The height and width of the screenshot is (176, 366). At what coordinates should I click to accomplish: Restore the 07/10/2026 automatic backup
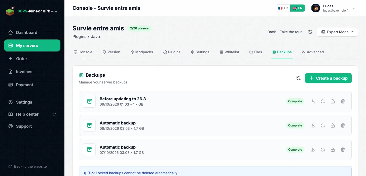pos(323,150)
